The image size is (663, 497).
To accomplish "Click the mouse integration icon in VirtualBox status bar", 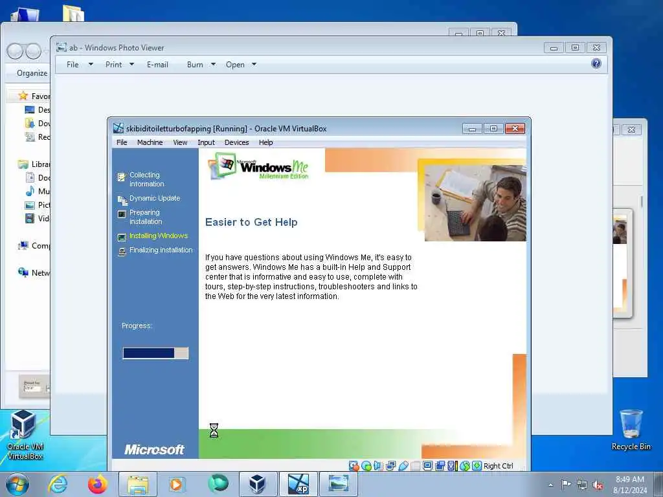I will 465,466.
